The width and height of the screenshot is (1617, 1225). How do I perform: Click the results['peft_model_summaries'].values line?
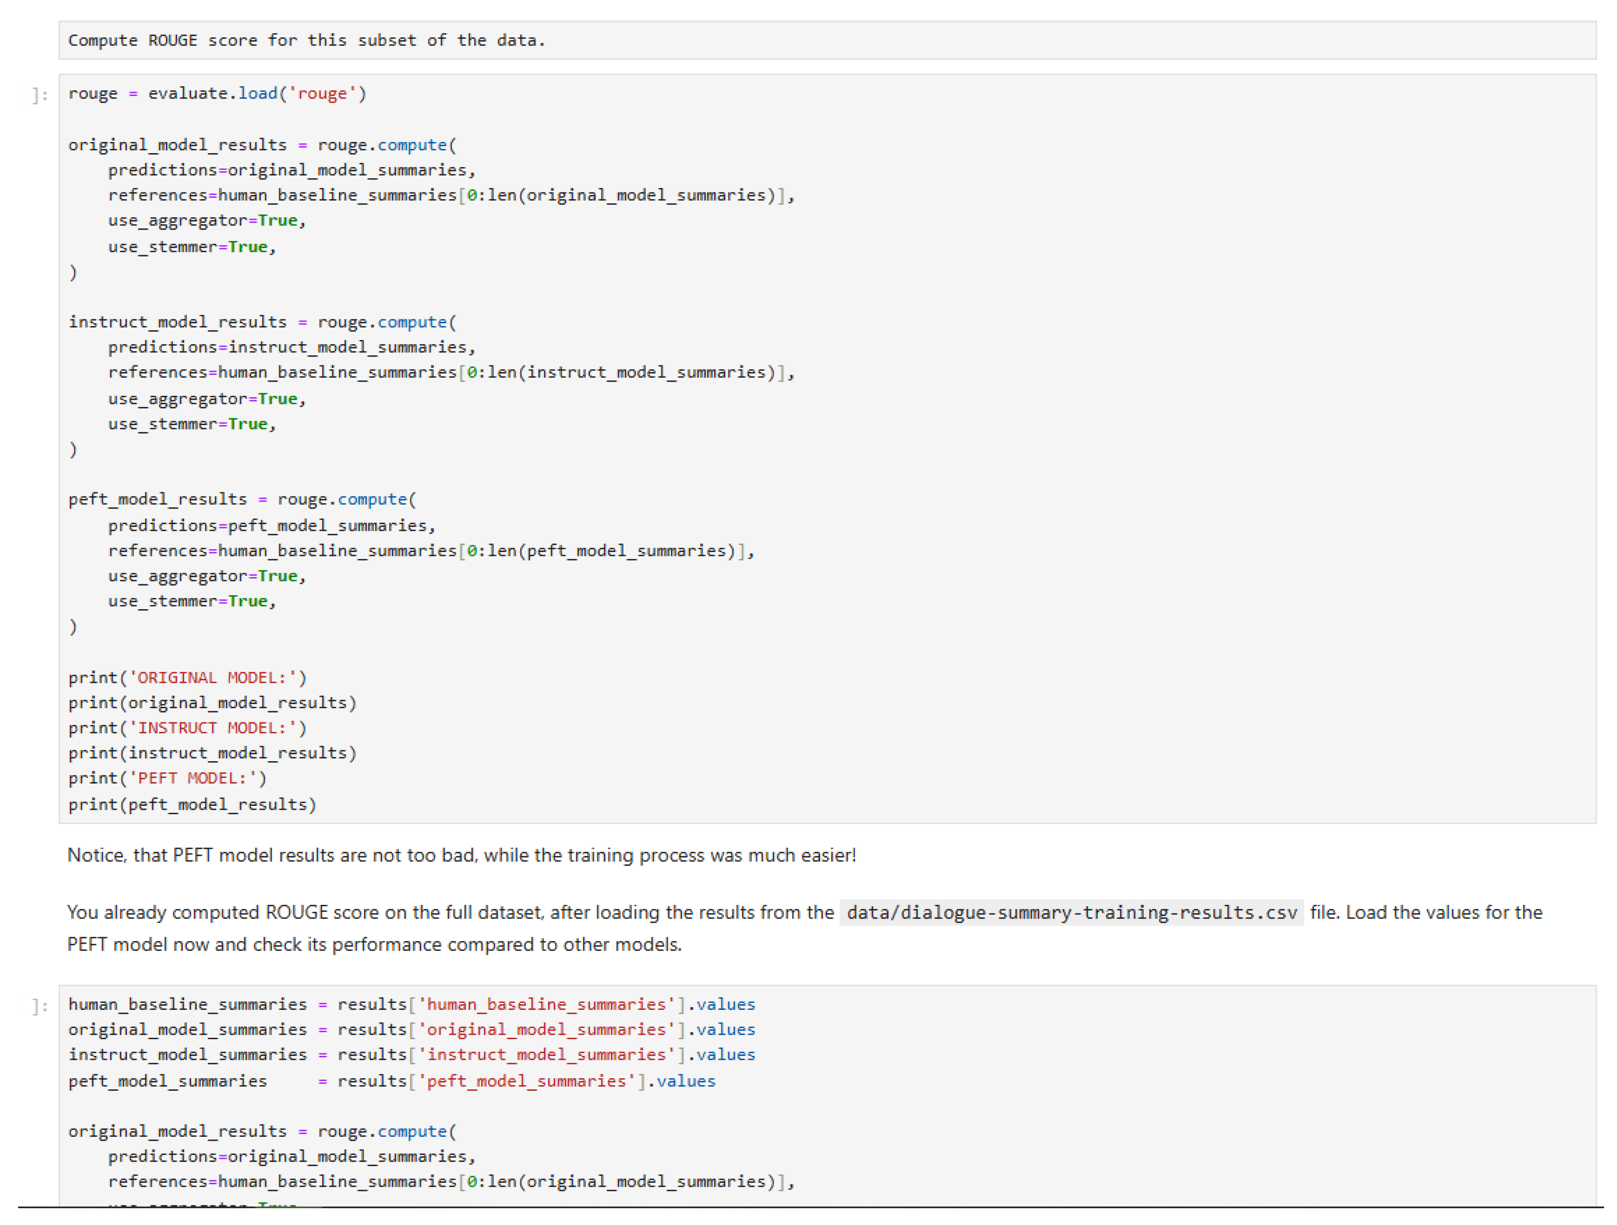[392, 1081]
